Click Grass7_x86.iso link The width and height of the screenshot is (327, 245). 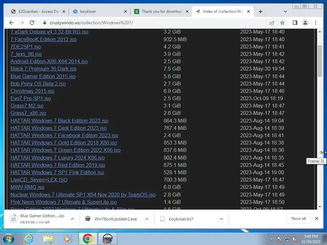28,113
